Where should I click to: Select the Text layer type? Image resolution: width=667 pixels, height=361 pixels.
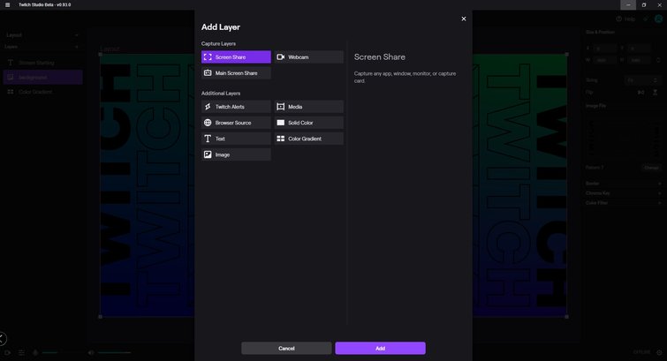pos(236,139)
